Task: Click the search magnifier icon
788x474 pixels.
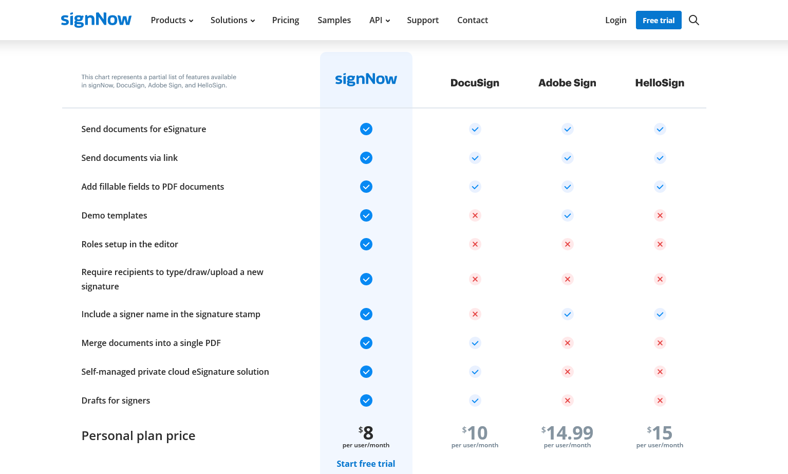Action: [x=693, y=20]
